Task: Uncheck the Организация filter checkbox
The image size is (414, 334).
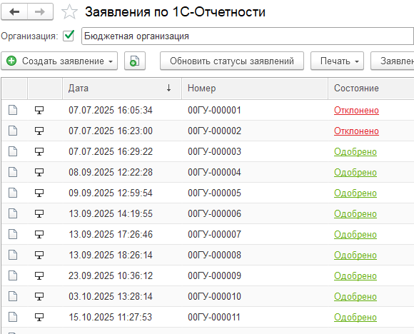Action: coord(69,36)
